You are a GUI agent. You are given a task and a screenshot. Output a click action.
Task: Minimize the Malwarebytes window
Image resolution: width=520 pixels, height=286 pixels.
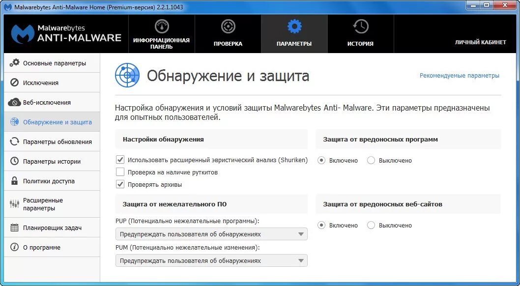[x=474, y=5]
